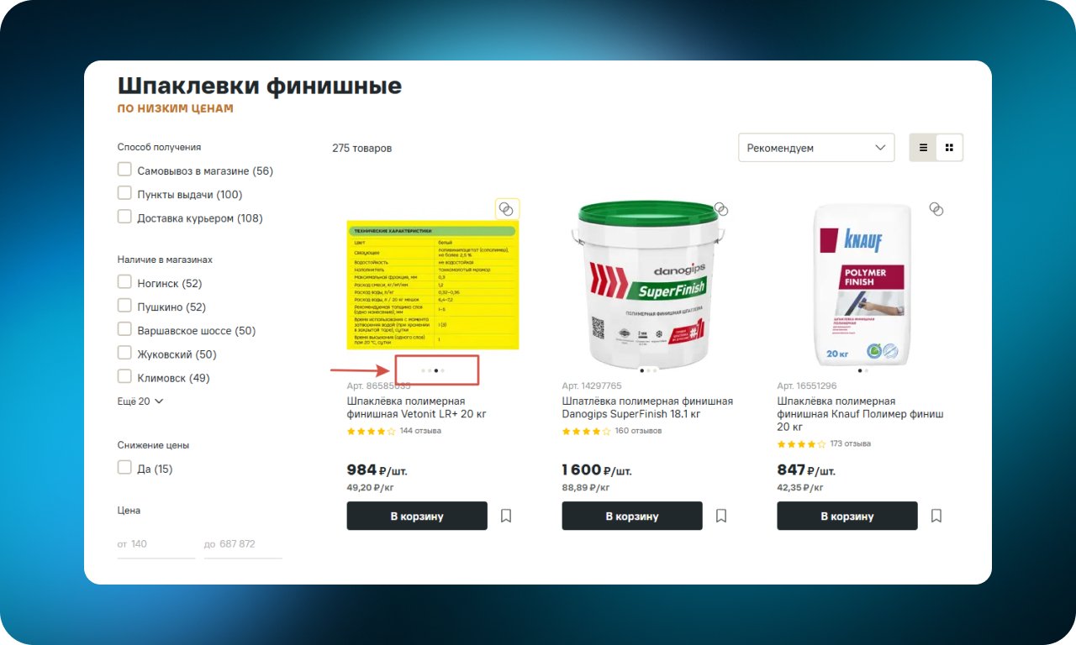Add Knauf putty В корзину
1076x645 pixels.
tap(847, 516)
